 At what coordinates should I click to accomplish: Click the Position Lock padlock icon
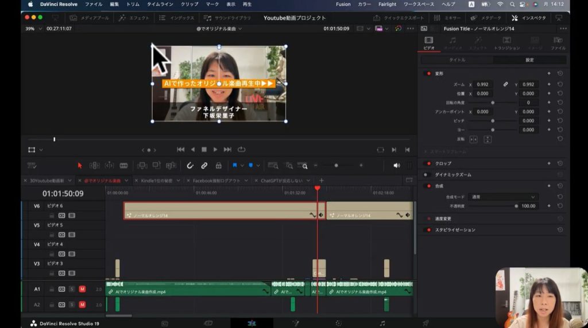[x=218, y=166]
